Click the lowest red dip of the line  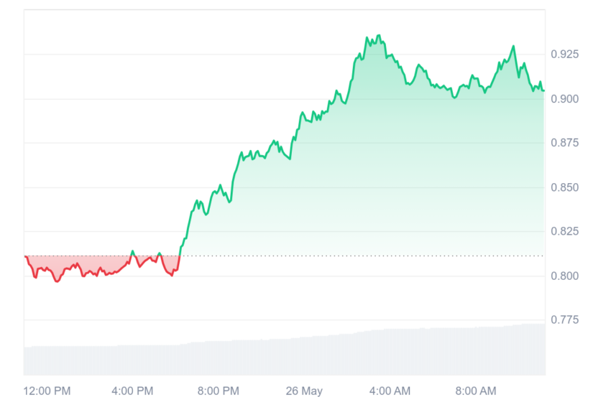tap(57, 281)
